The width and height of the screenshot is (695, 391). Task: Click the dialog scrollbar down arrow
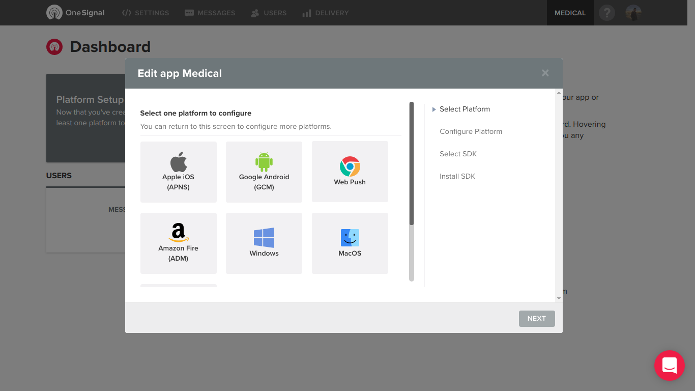click(559, 298)
